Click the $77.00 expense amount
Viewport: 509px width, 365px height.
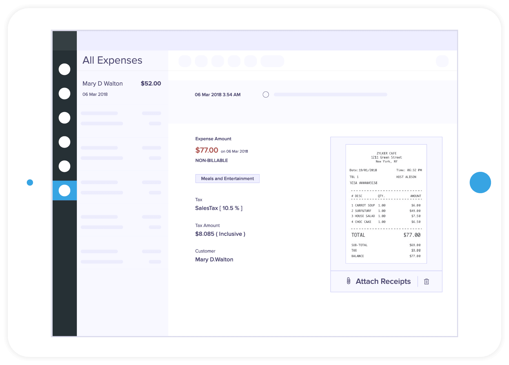pos(207,150)
